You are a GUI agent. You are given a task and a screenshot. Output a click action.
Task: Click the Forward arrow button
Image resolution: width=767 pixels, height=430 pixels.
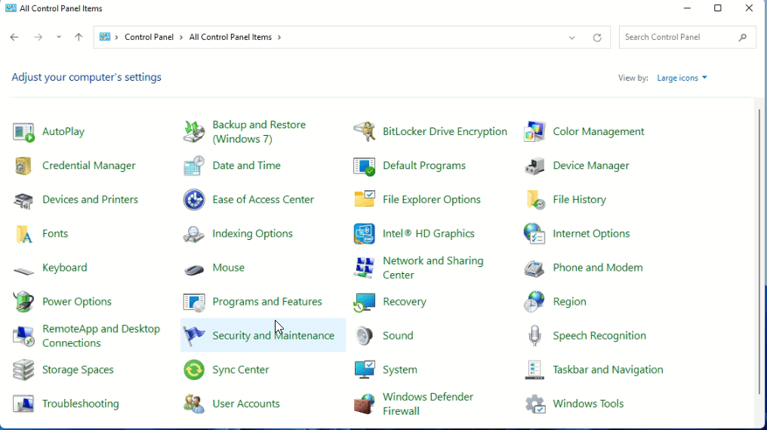pos(38,37)
